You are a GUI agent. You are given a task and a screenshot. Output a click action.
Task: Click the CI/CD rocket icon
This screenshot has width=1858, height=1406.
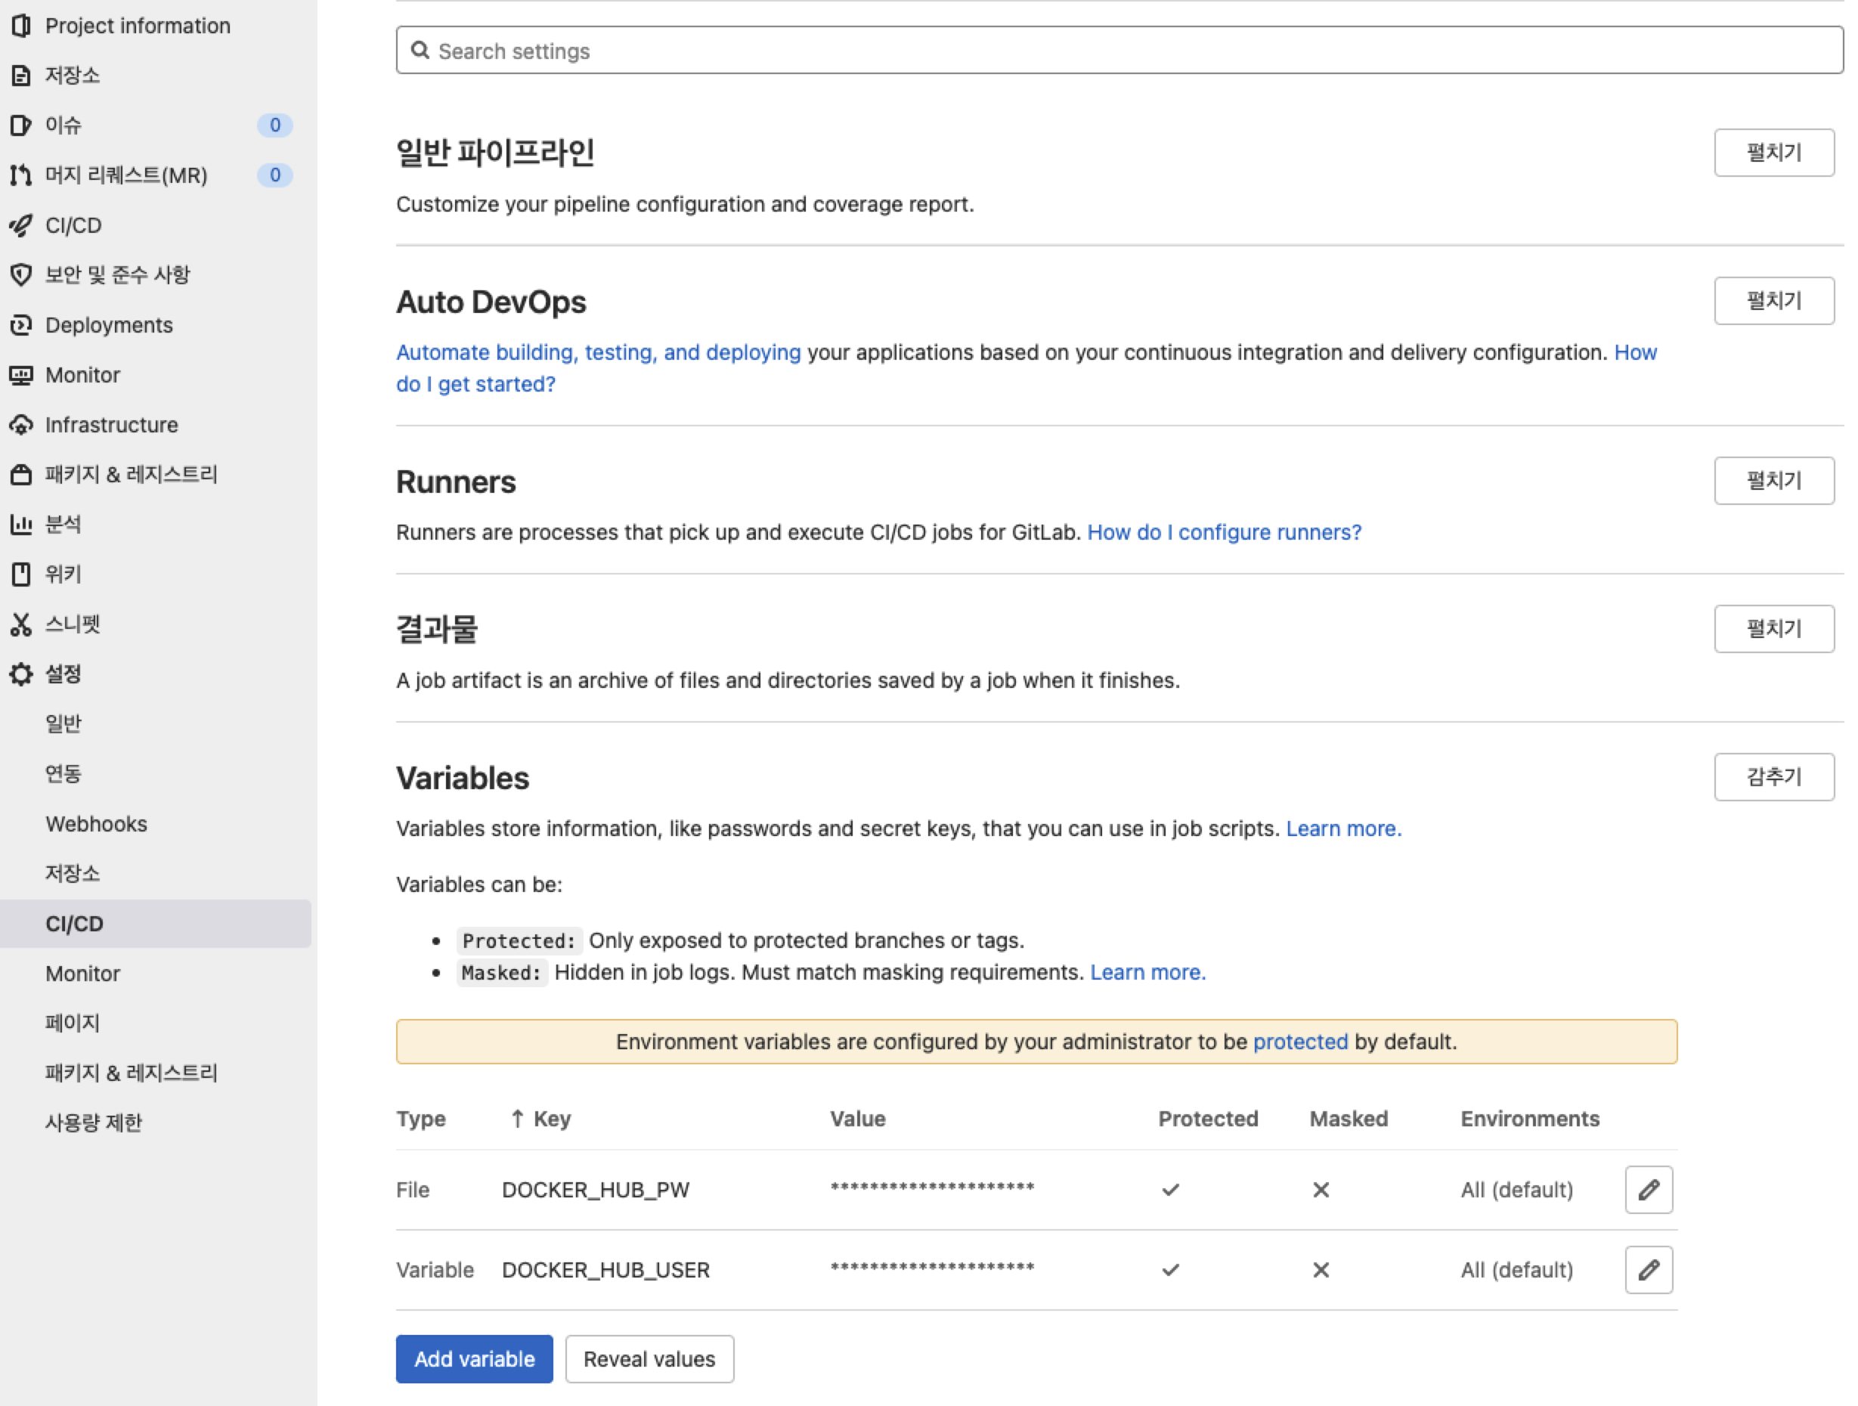[21, 225]
